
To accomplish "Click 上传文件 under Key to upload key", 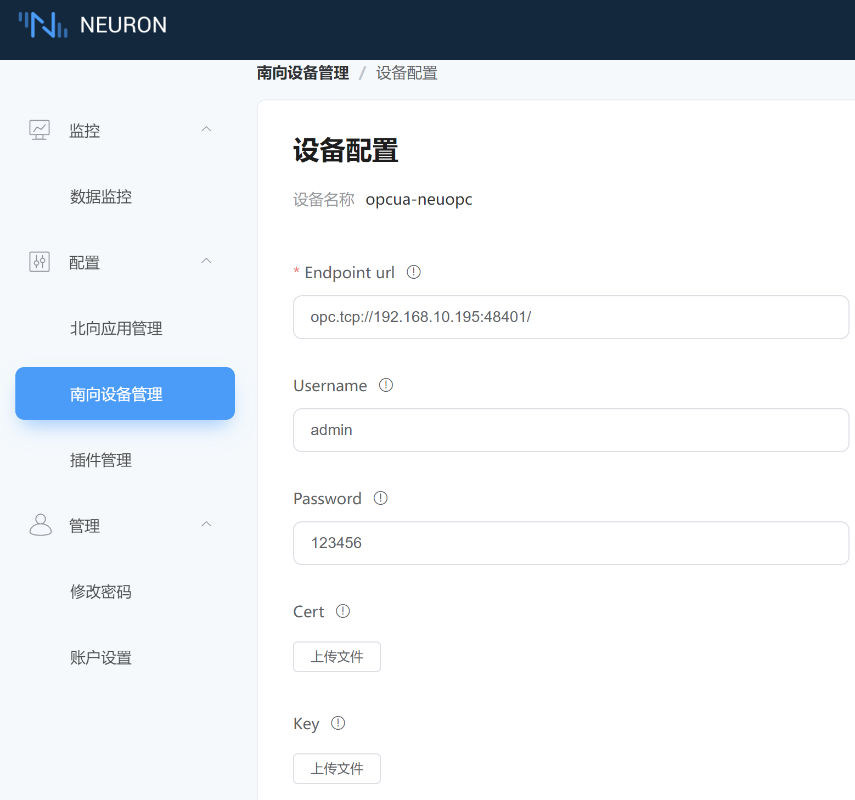I will point(336,768).
